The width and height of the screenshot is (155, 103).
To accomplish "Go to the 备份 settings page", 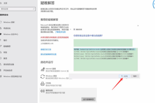I will (x=5, y=40).
